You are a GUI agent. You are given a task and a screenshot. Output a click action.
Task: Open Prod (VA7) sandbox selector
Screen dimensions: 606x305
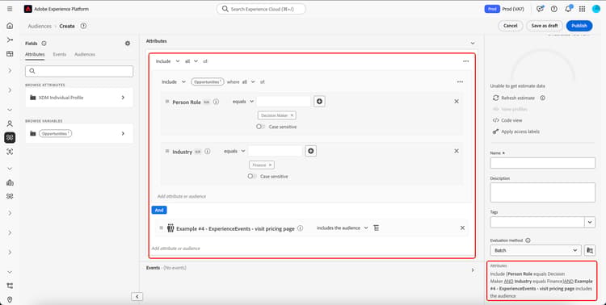504,9
